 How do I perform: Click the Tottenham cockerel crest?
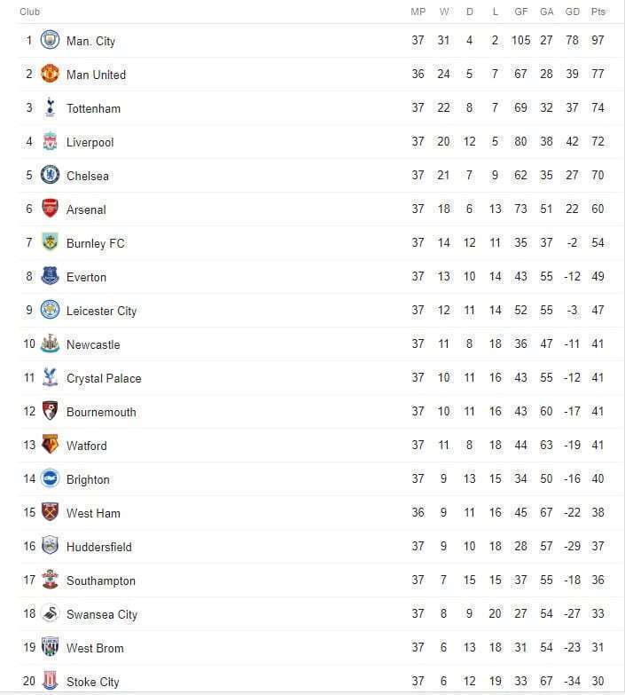(x=50, y=107)
